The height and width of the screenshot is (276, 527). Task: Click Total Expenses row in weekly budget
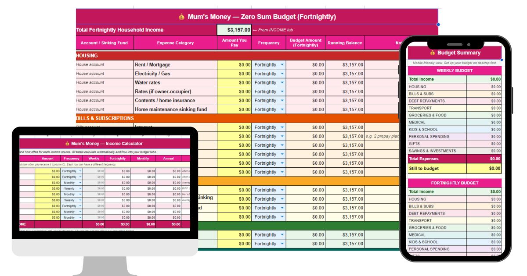coord(455,159)
